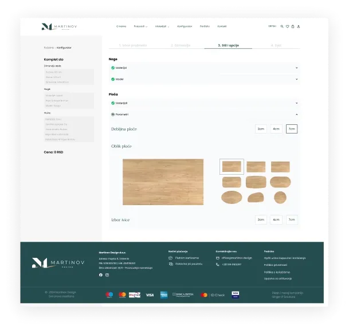Open the O nama menu item
This screenshot has height=330, width=349.
[x=121, y=26]
